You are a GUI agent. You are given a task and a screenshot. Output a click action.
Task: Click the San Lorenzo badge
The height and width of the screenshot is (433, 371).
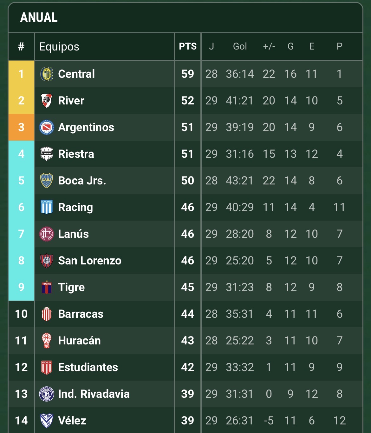tap(47, 261)
